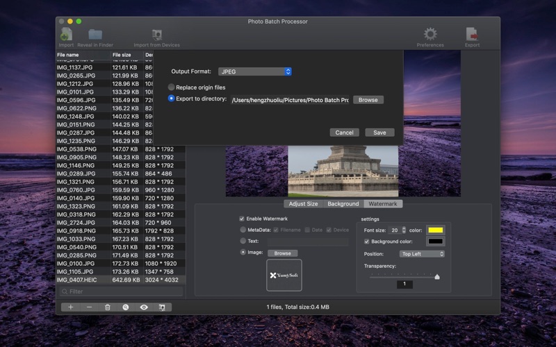Click the filter search magnifier icon

click(x=65, y=291)
